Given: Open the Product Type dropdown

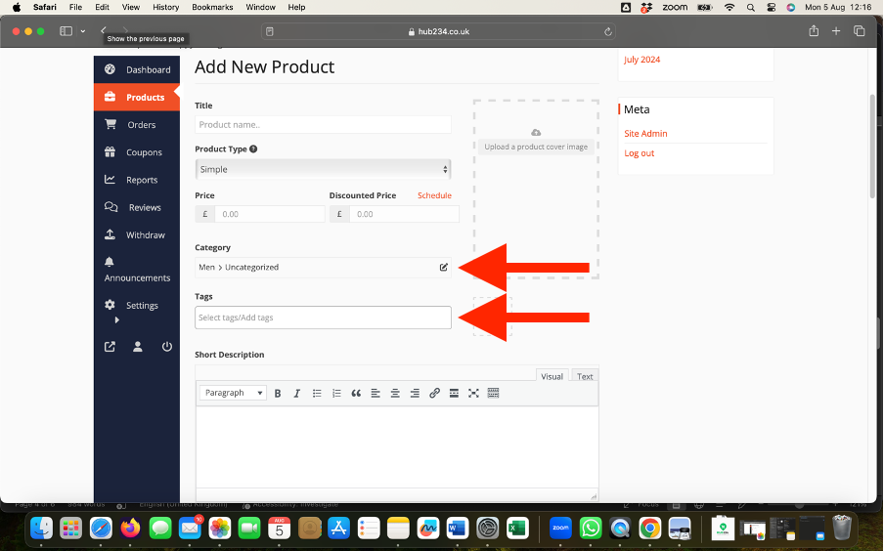Looking at the screenshot, I should 323,169.
